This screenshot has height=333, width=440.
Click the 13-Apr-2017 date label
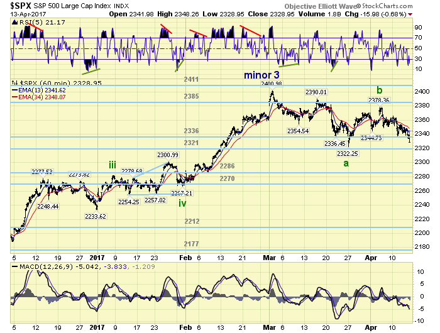[28, 14]
